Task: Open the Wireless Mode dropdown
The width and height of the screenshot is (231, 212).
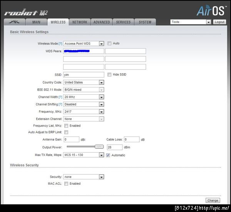Action: (84, 43)
